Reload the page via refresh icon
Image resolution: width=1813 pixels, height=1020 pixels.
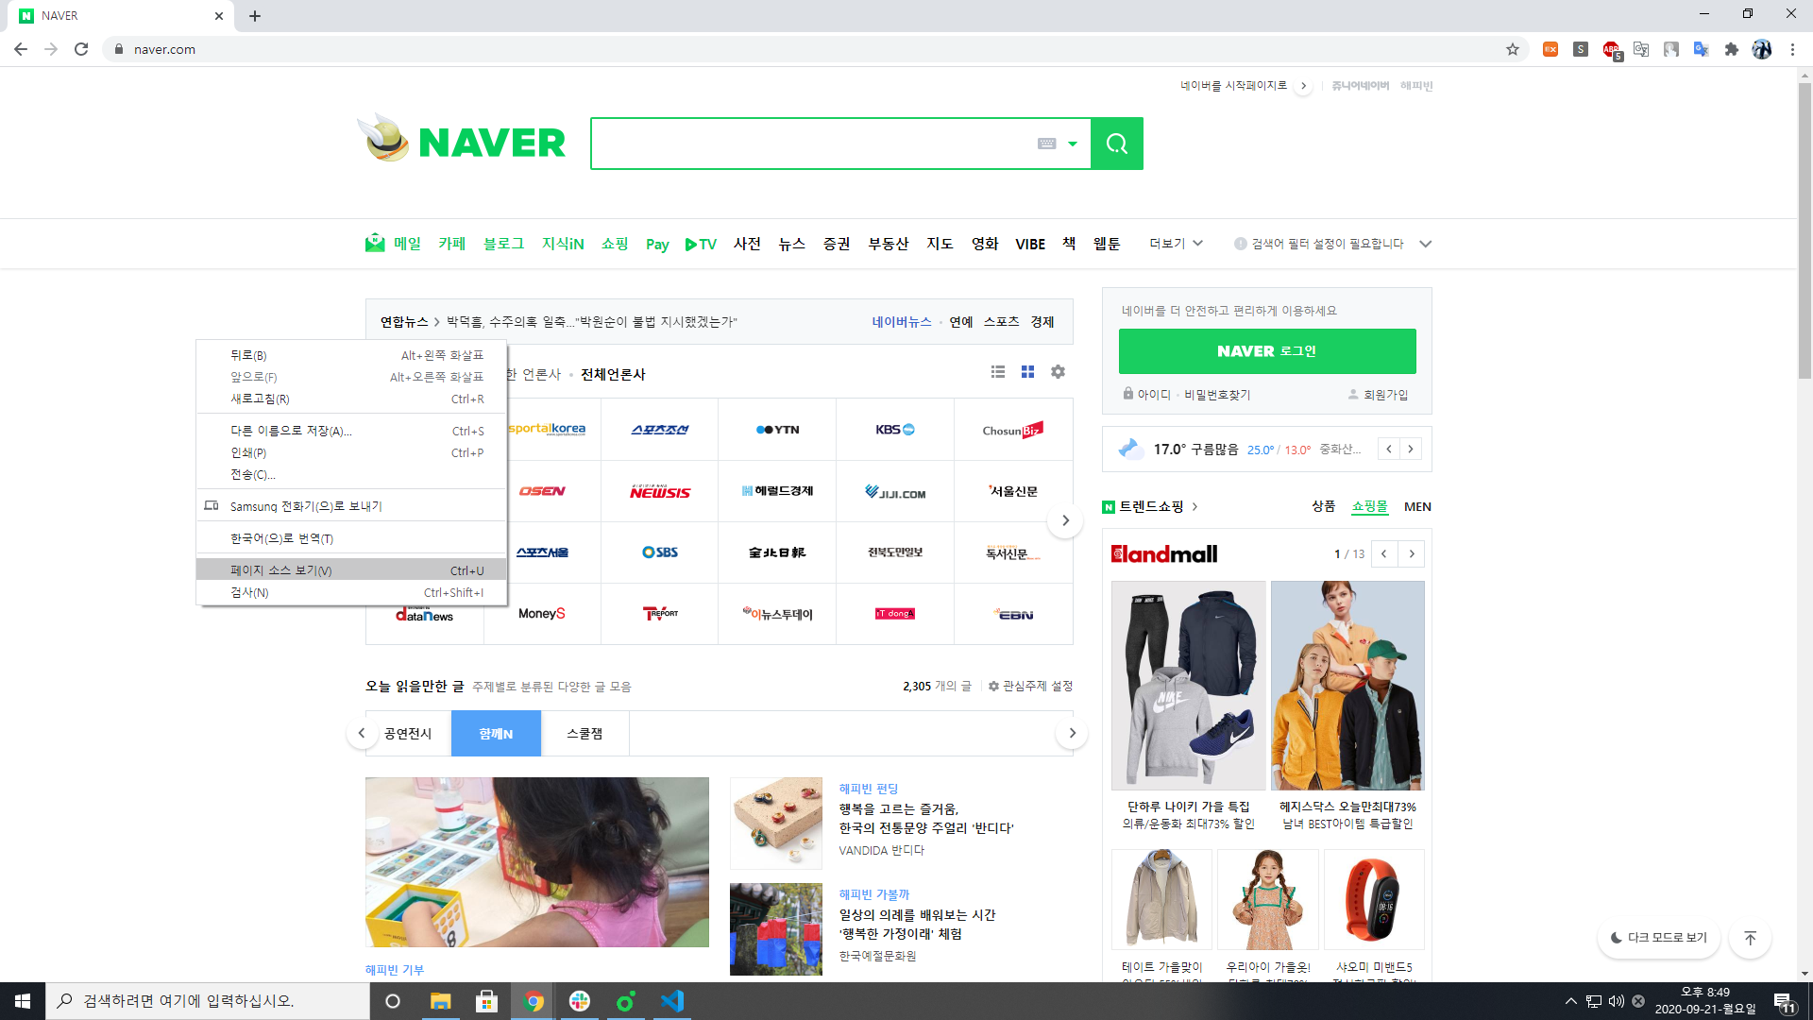[x=81, y=49]
